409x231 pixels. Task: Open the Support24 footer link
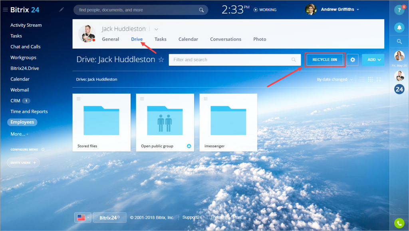[192, 217]
